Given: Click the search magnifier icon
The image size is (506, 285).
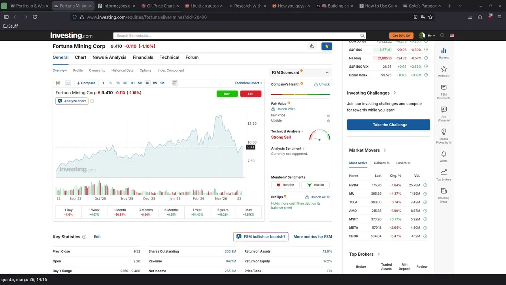Looking at the screenshot, I should [362, 36].
